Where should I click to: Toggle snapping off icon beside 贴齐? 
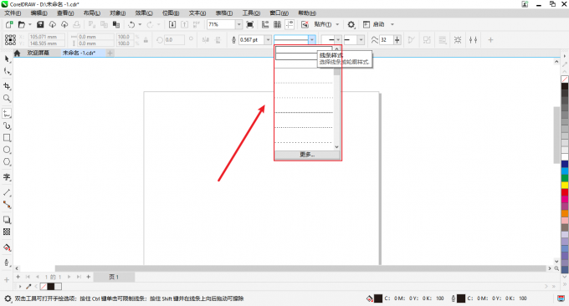click(x=305, y=24)
